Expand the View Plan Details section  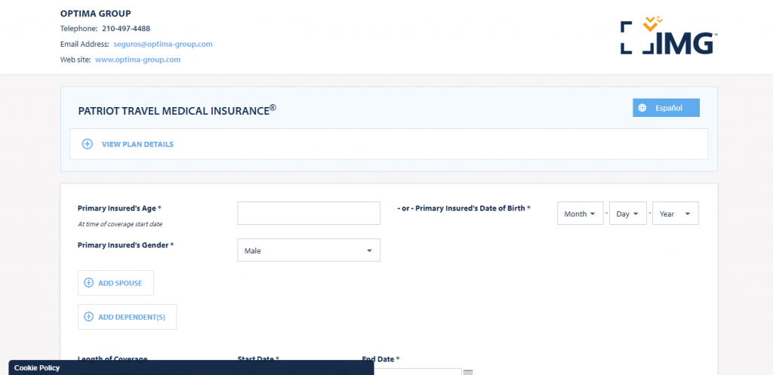[x=137, y=144]
